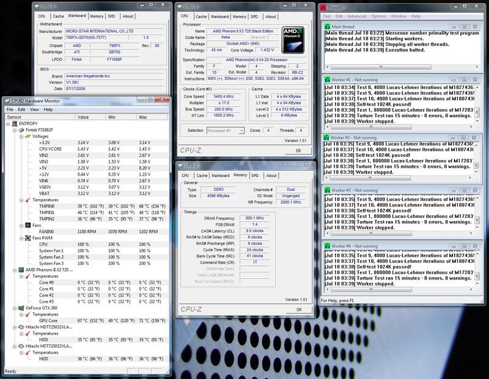Screen dimensions: 489x379
Task: Click the CPUID Hardware Monitor title icon
Action: point(7,101)
